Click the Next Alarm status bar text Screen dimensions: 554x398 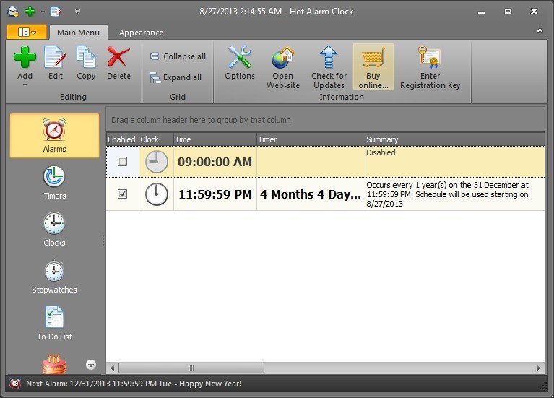click(x=134, y=384)
